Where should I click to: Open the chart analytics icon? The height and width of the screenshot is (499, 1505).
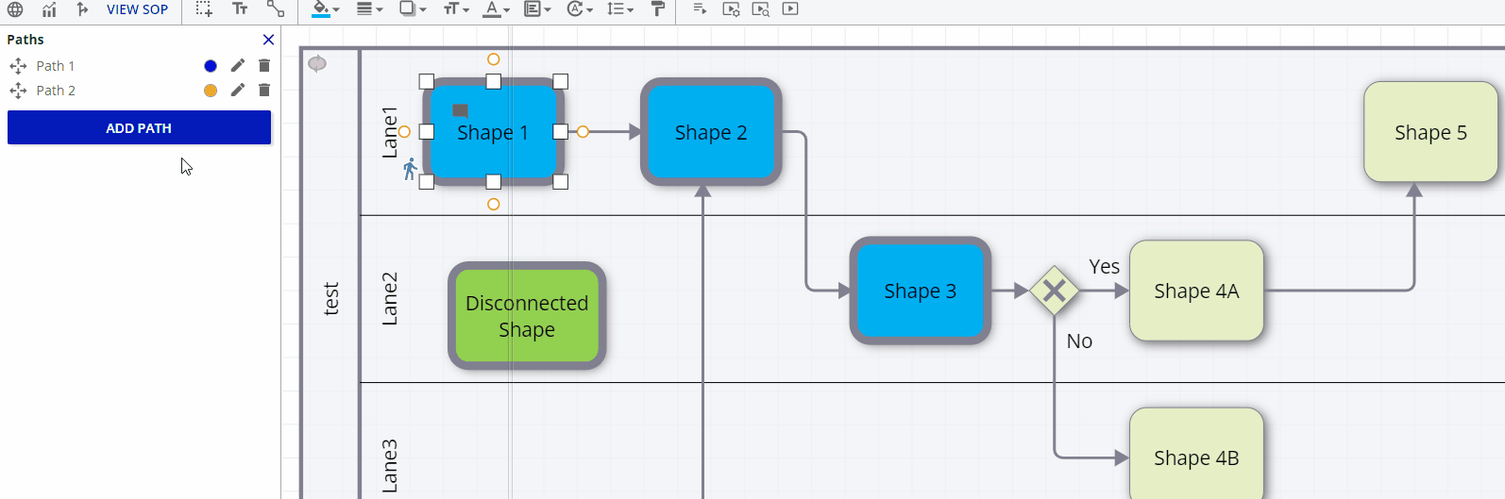point(49,9)
